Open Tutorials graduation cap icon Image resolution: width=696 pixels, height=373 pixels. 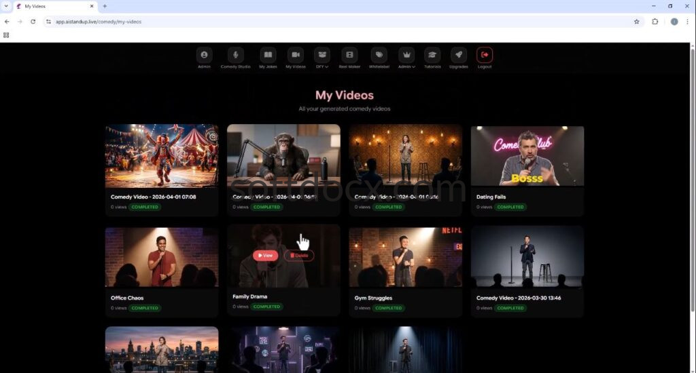coord(432,55)
